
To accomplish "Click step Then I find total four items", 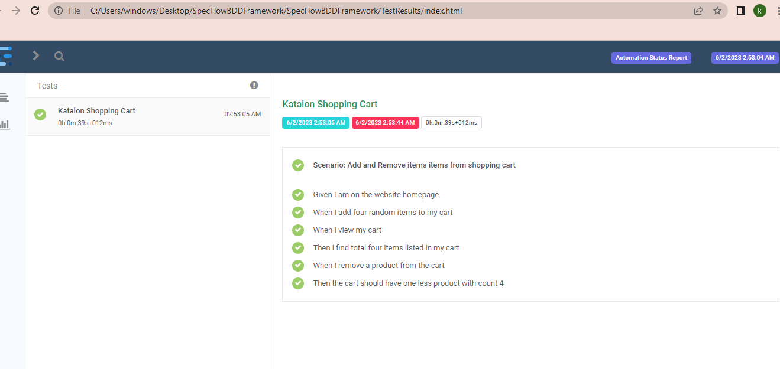I will click(x=386, y=248).
